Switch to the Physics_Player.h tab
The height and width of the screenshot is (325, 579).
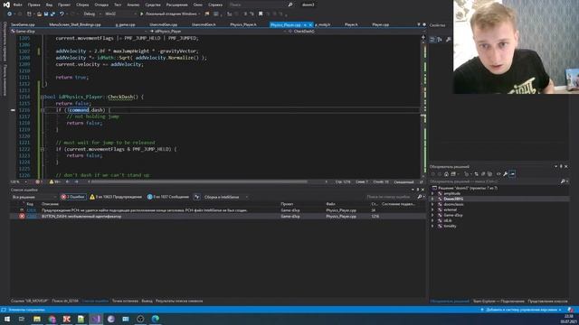pyautogui.click(x=243, y=24)
